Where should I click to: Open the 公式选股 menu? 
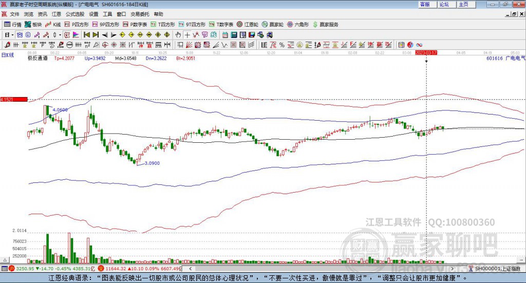click(x=75, y=14)
